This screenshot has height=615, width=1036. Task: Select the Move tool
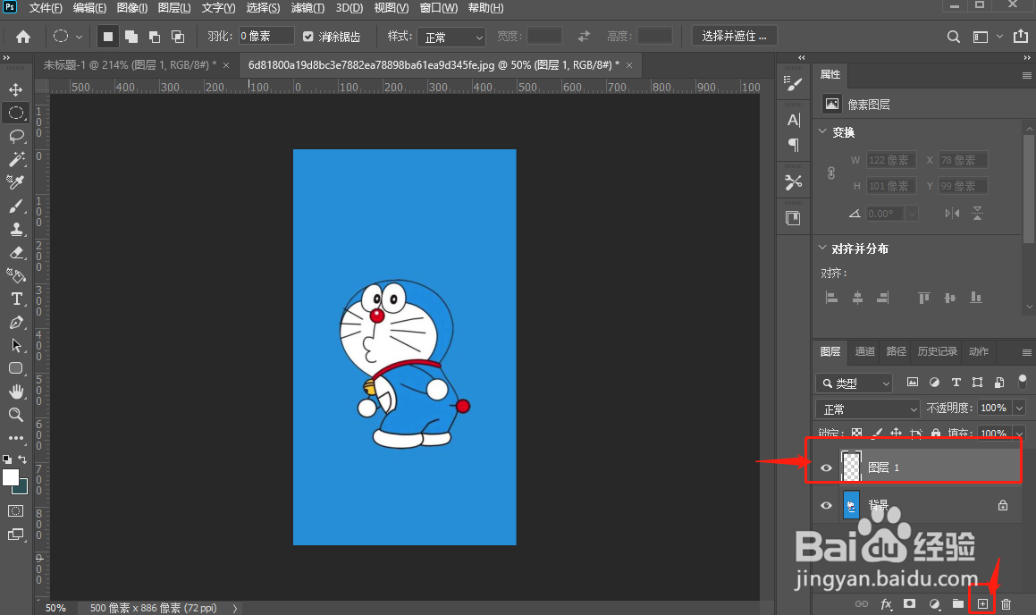(x=16, y=89)
